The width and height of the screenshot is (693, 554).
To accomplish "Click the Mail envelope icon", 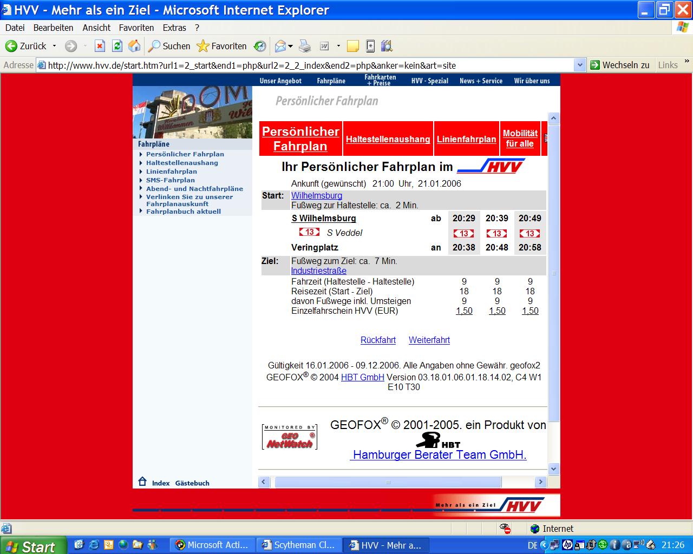I will [280, 46].
